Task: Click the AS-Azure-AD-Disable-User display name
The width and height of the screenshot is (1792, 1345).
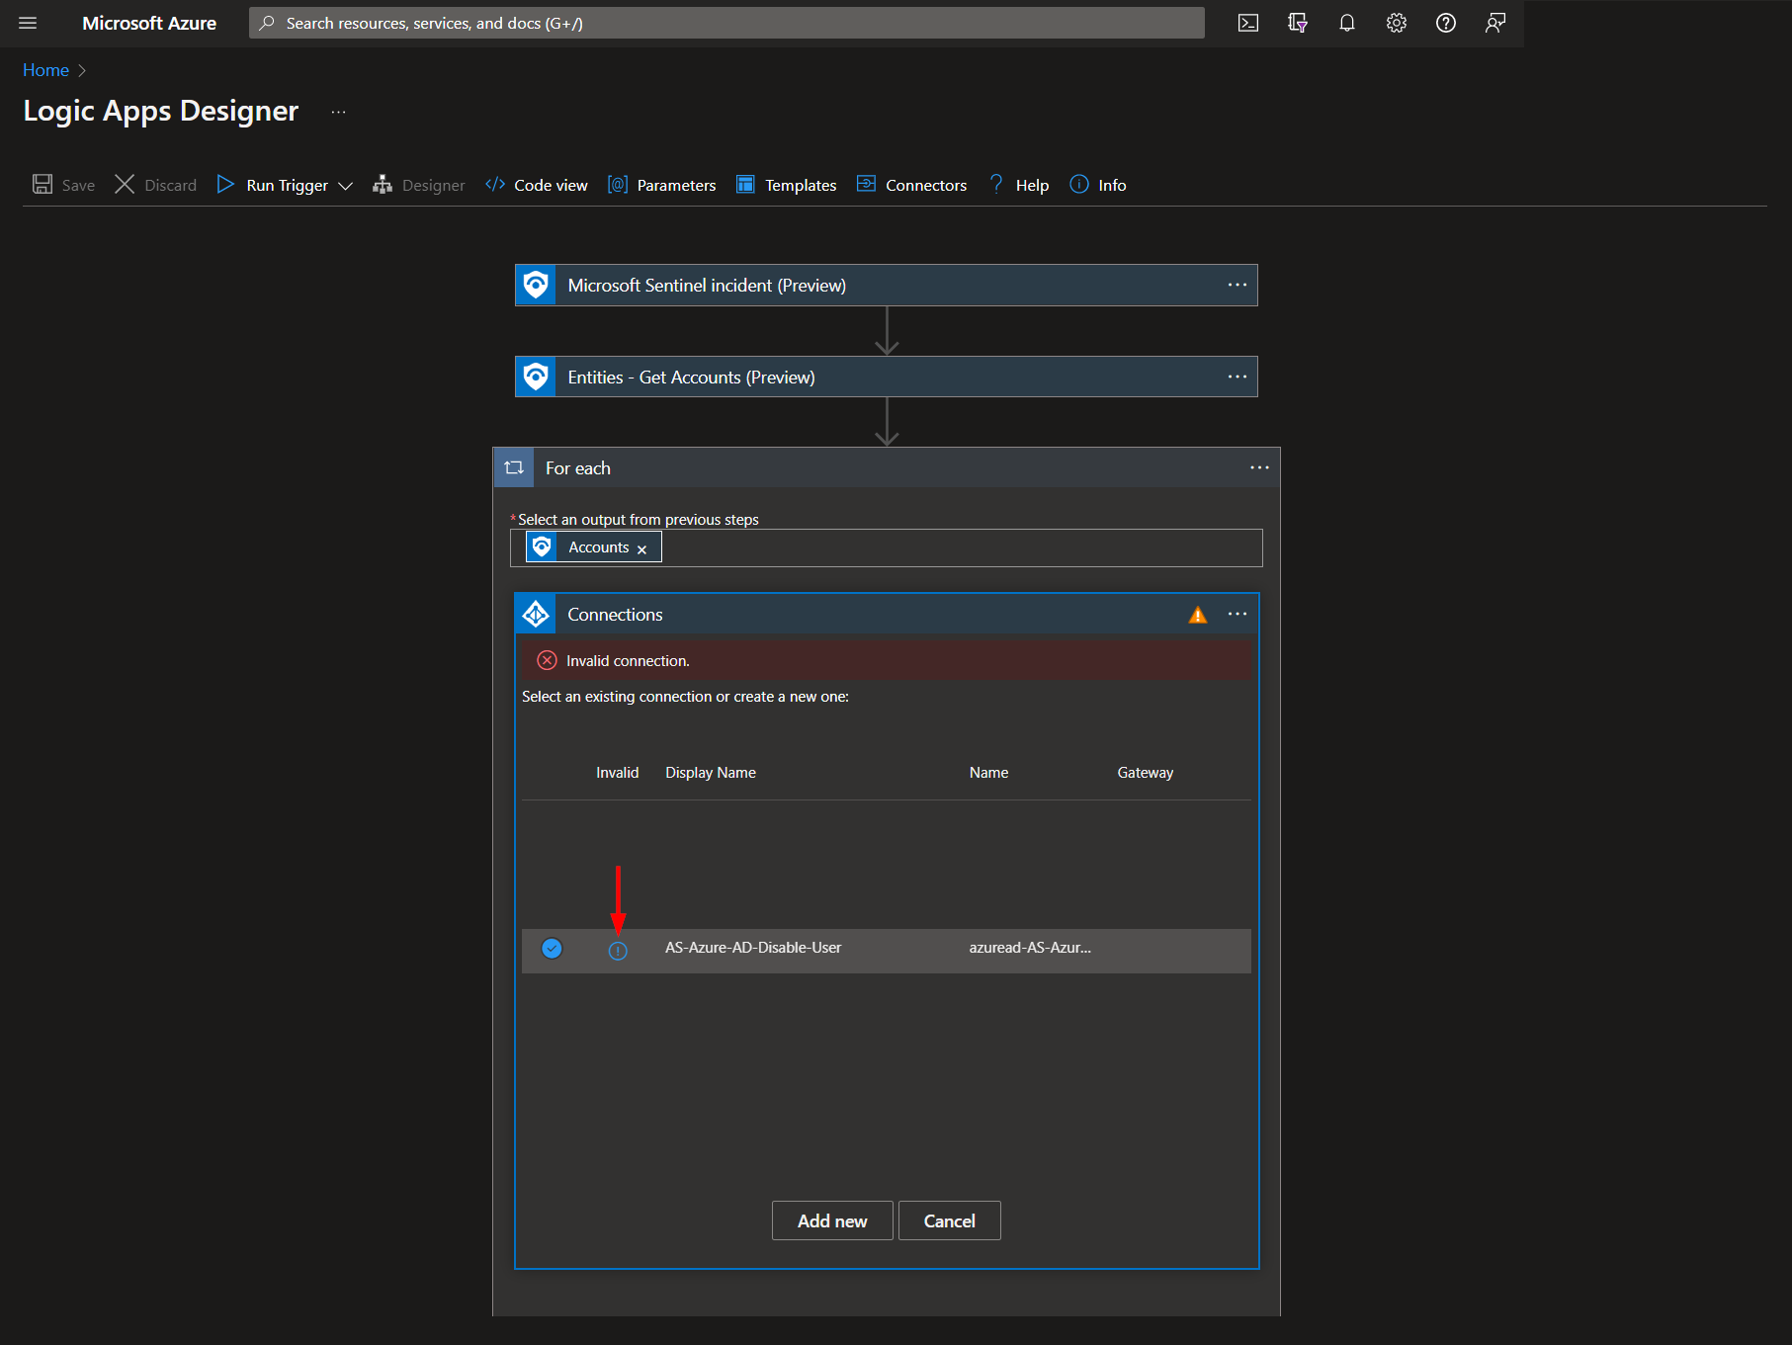Action: 753,948
